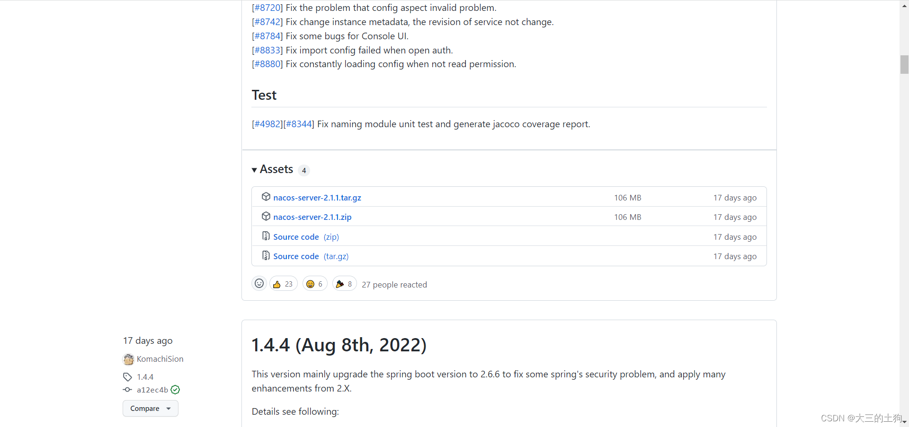Open the Compare dropdown

coord(150,409)
